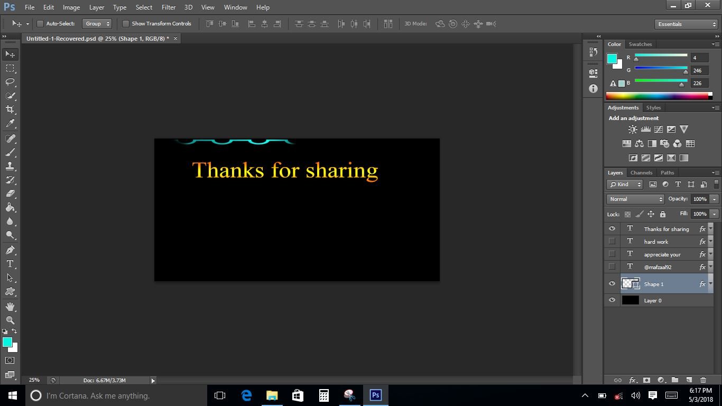
Task: Select the Hand tool
Action: click(x=10, y=307)
